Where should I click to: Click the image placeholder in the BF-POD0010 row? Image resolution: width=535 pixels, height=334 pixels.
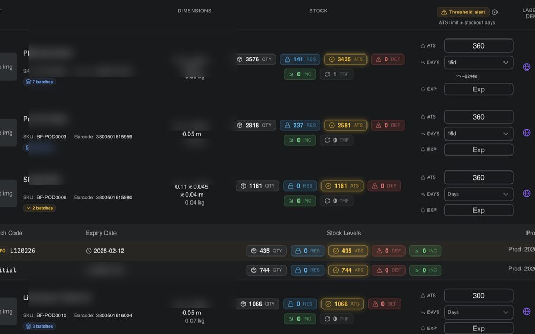8,312
